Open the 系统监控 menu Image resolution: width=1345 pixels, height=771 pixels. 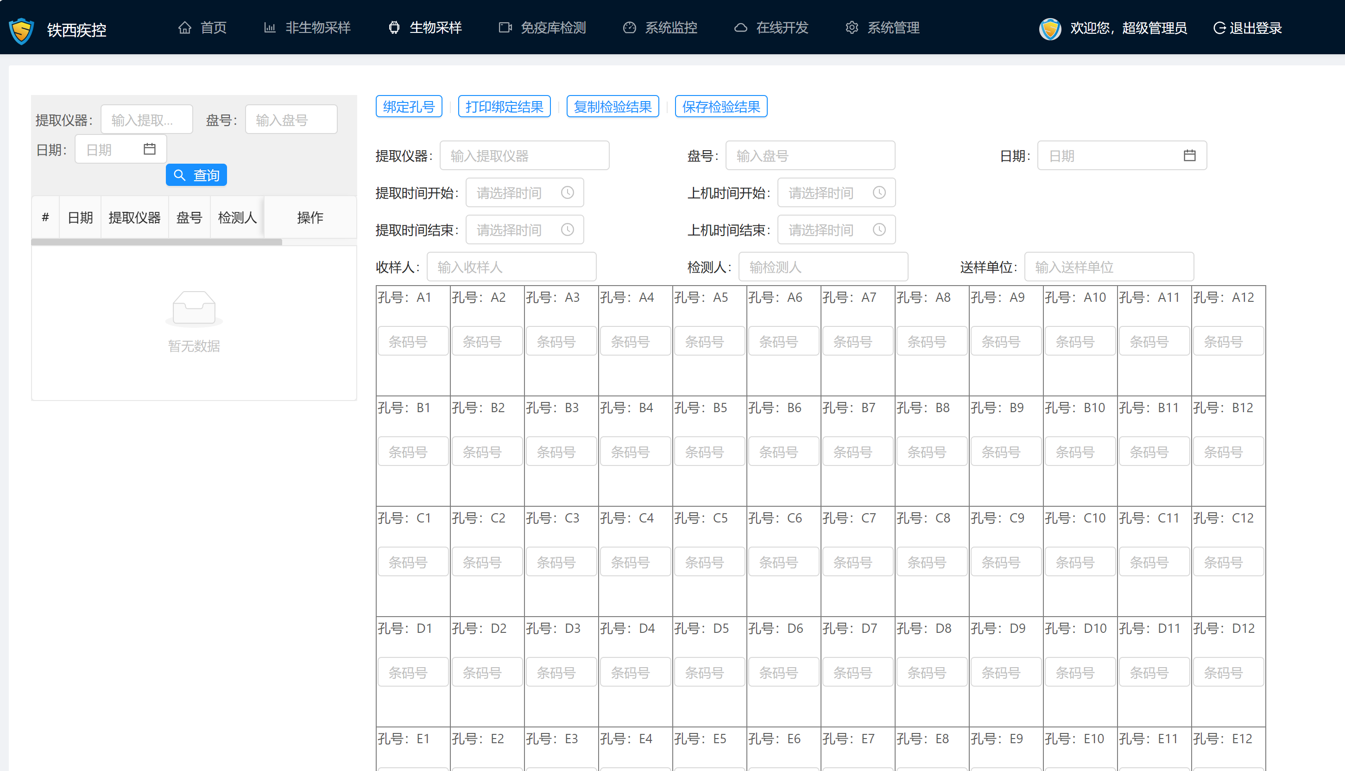660,27
